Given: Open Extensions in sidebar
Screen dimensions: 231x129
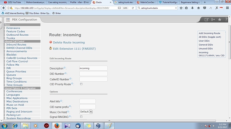Looking at the screenshot, I should coord(13,28).
